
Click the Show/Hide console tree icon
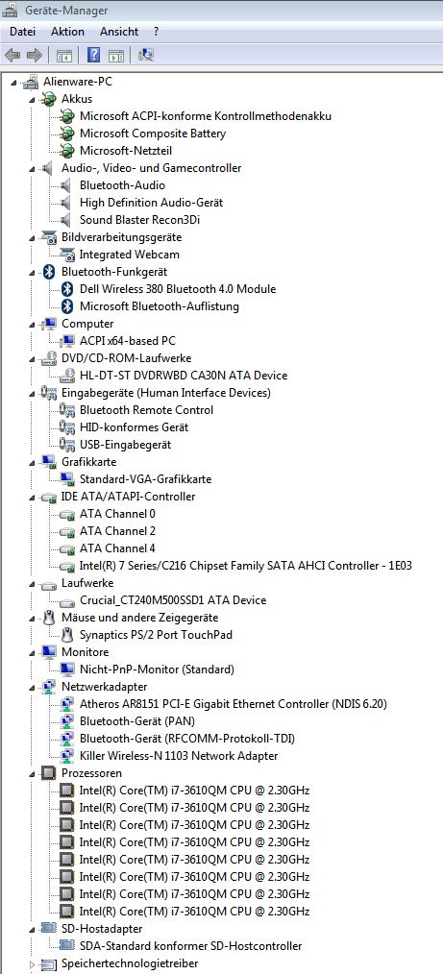pyautogui.click(x=64, y=56)
